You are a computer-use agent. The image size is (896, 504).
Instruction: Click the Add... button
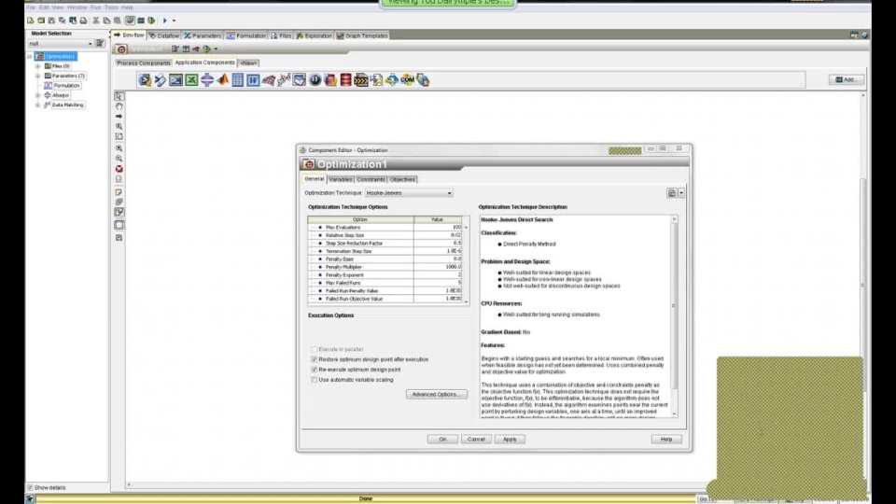(x=847, y=80)
